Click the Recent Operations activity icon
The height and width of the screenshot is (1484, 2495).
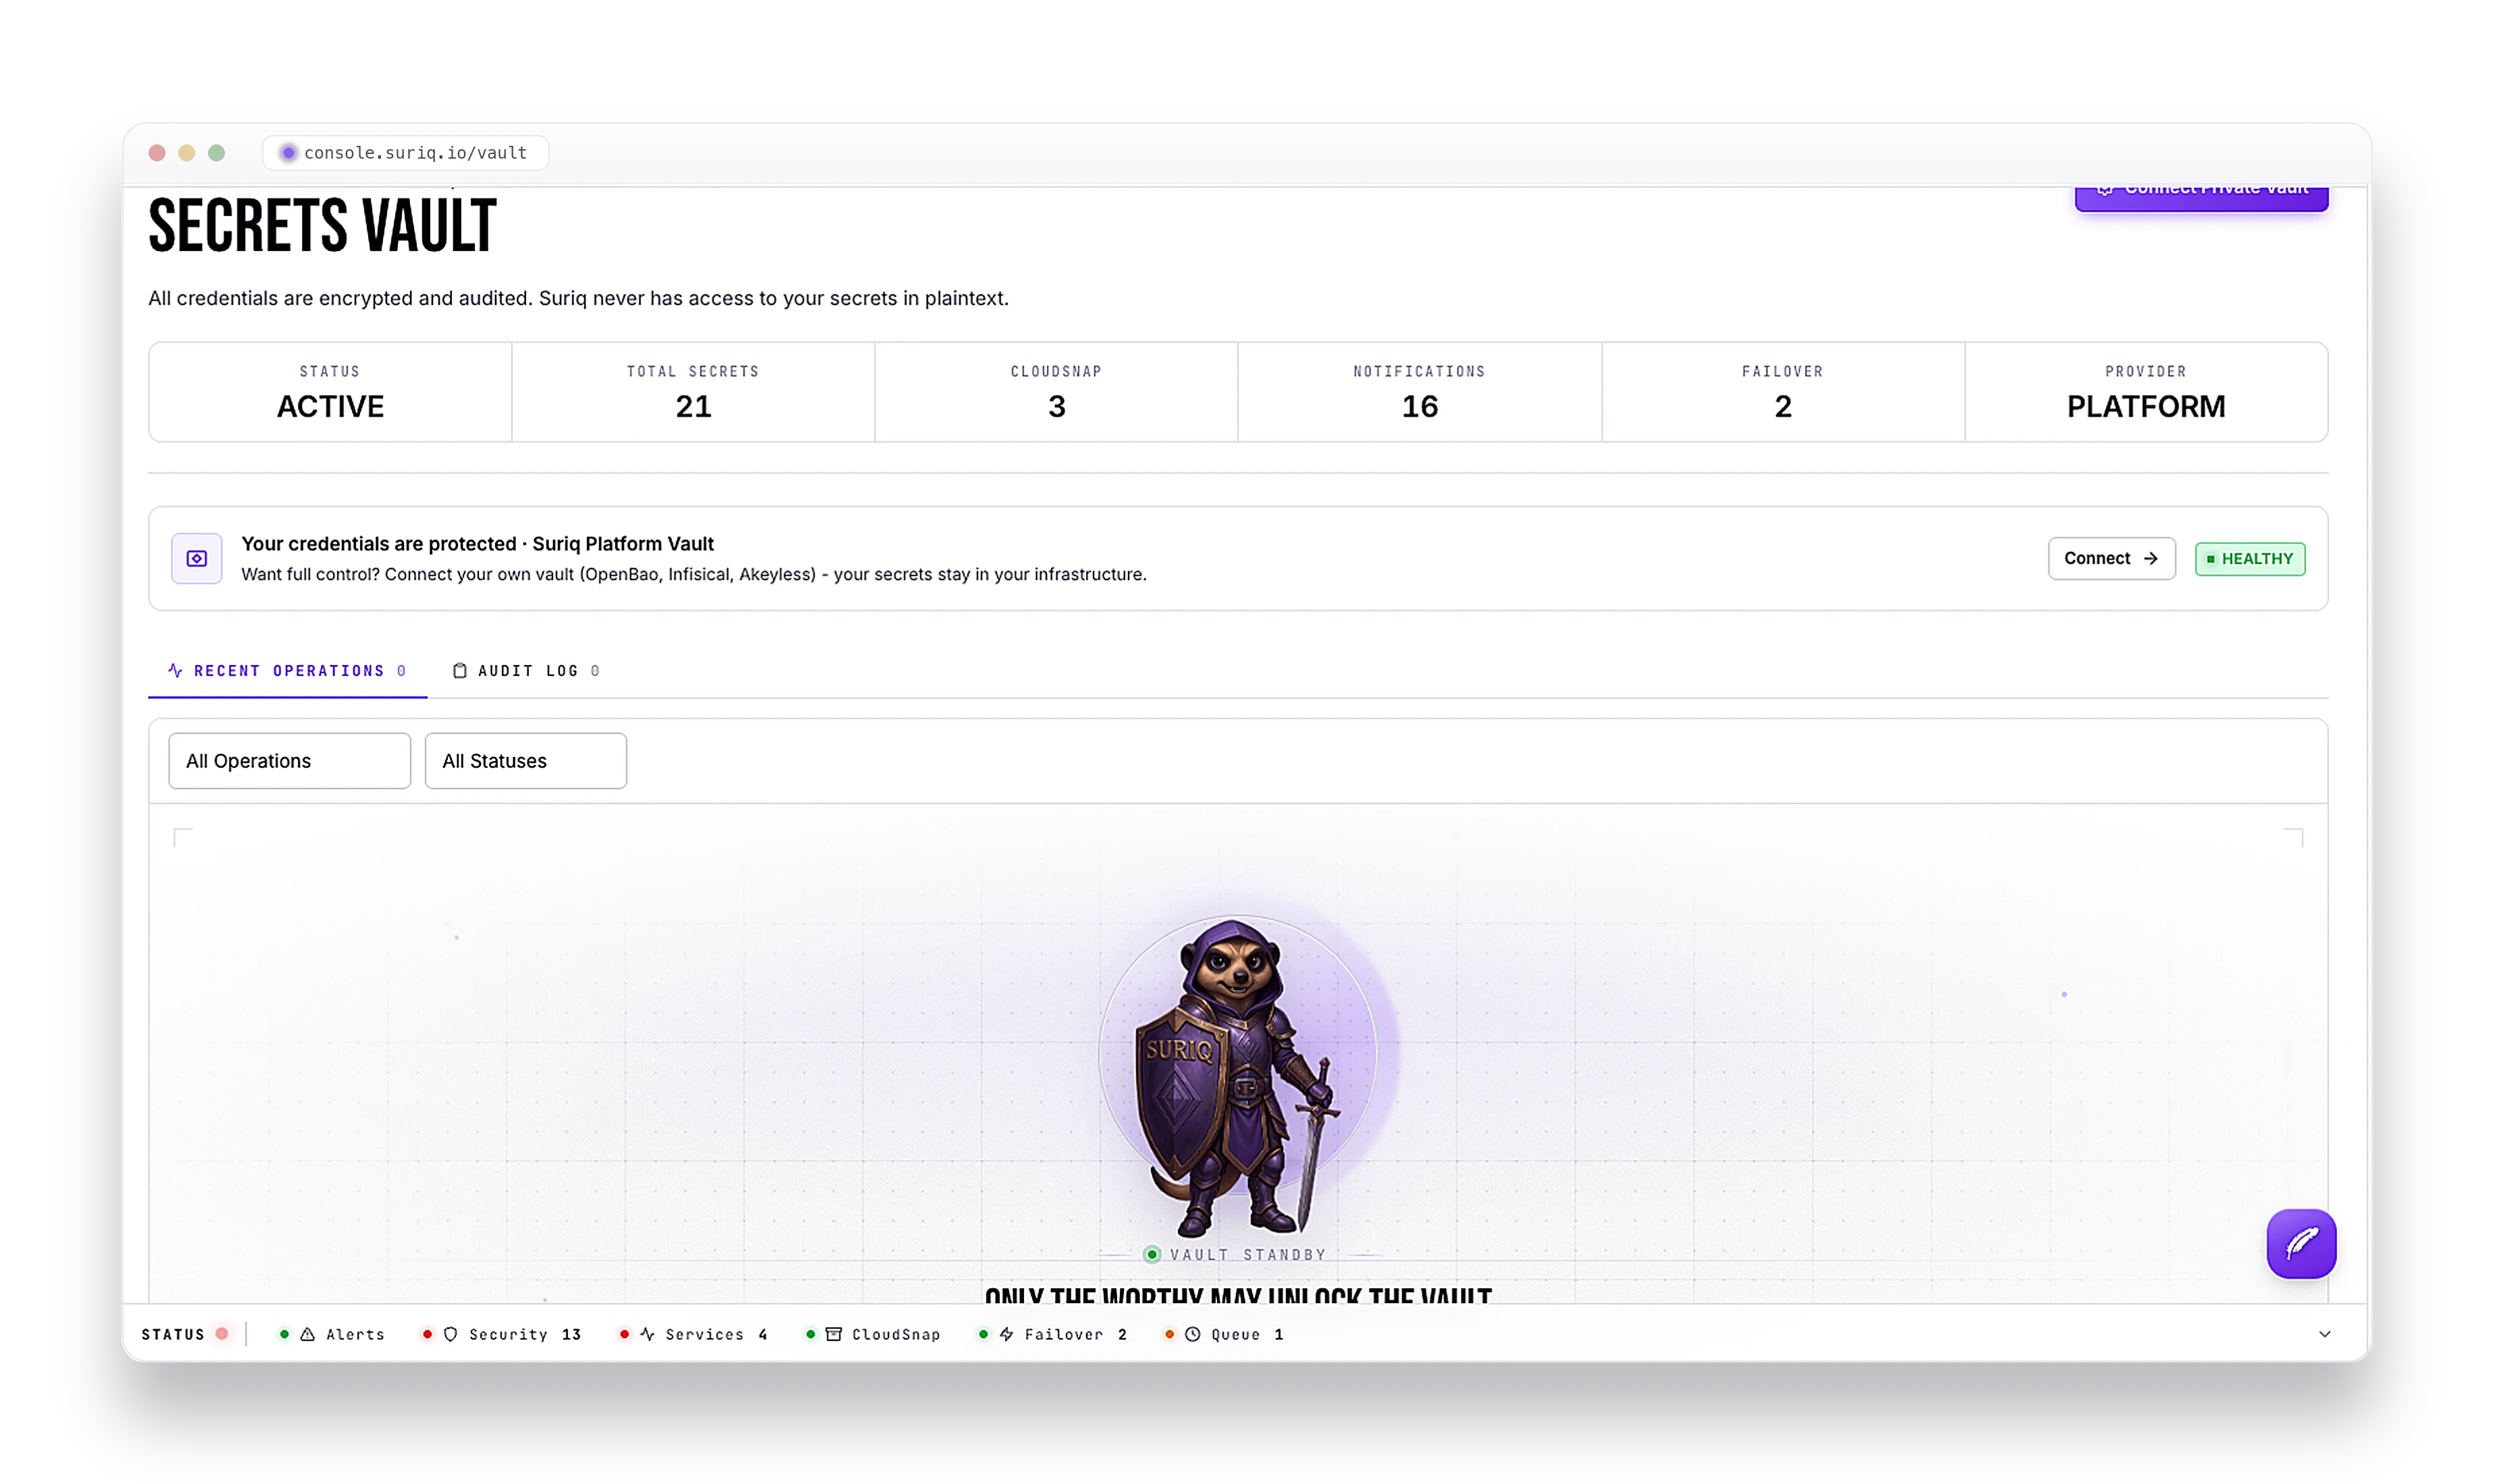pos(175,670)
